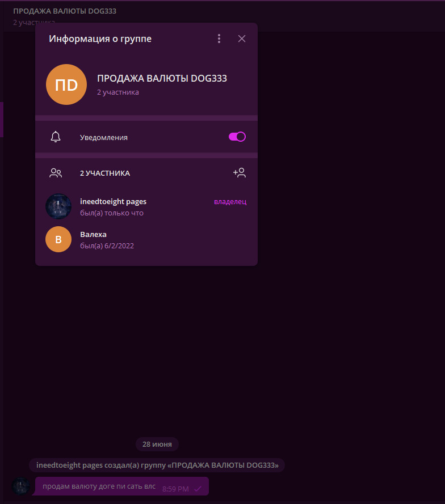Click the 2 участника subtitle in the panel

[x=118, y=92]
